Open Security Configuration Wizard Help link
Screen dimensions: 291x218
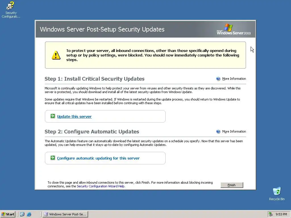click(101, 186)
